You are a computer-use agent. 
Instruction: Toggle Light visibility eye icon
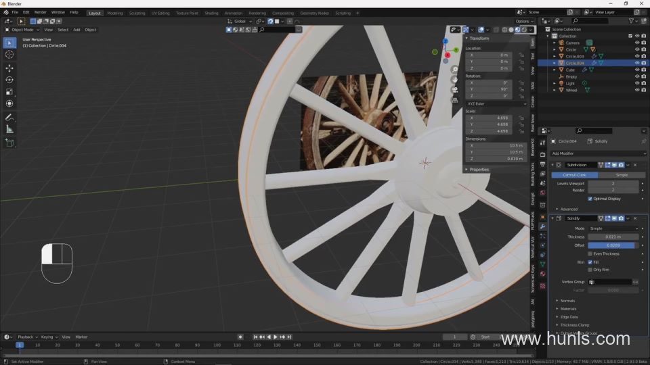click(637, 83)
